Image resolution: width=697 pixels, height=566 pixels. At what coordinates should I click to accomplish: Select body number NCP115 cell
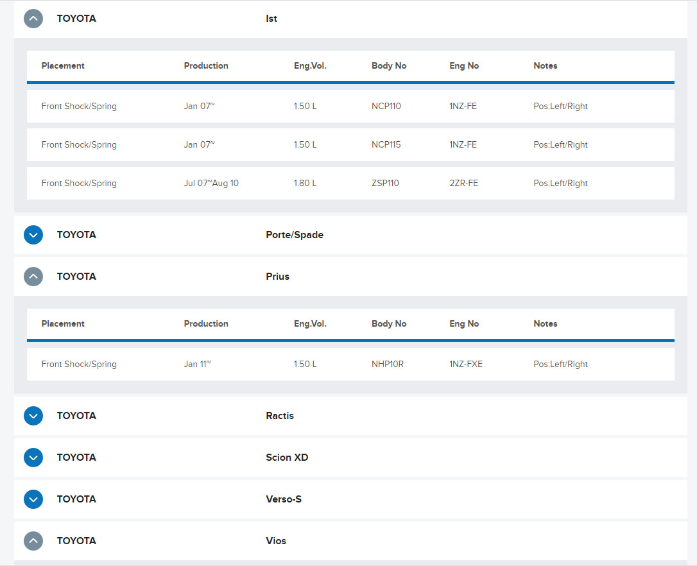pyautogui.click(x=386, y=145)
